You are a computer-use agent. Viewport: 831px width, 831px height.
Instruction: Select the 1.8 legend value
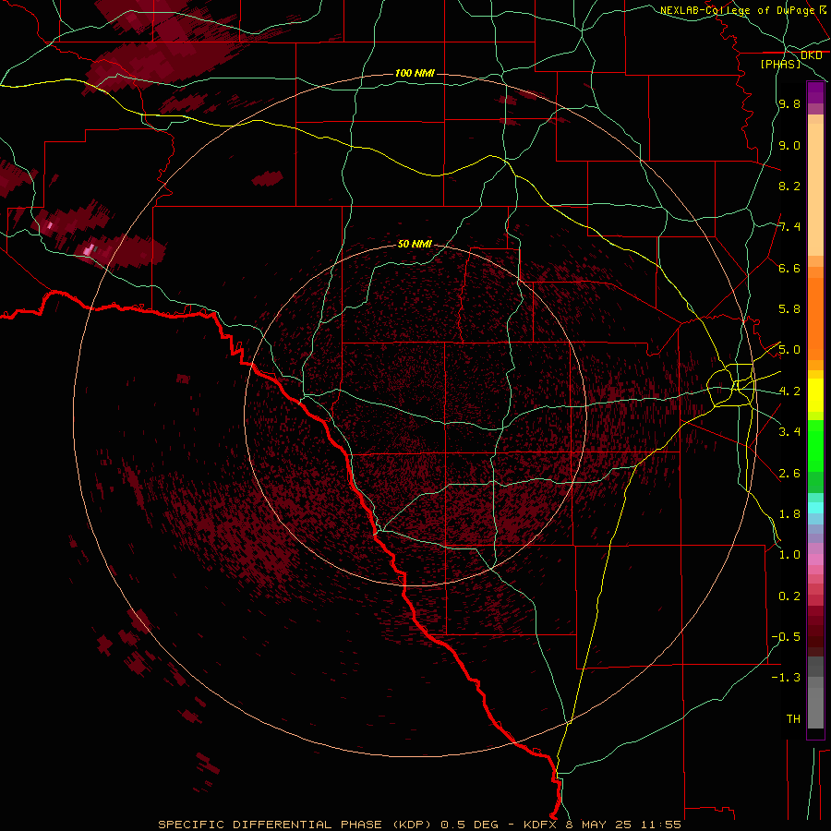point(789,513)
